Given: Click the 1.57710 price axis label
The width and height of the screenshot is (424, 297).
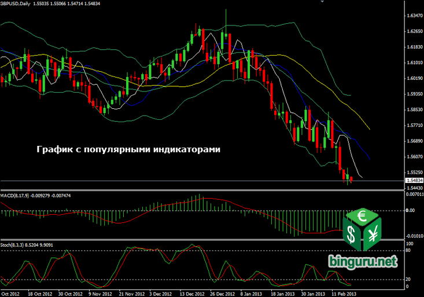Looking at the screenshot, I should click(x=415, y=126).
